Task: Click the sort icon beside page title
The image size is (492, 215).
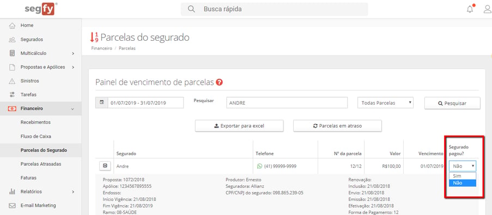Action: [94, 37]
